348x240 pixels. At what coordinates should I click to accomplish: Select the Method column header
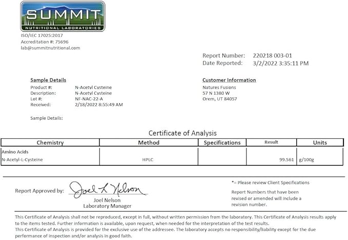(x=149, y=142)
